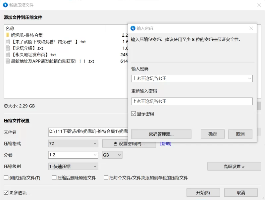
Task: Expand the 分卷 size 1.2 combo box
Action: click(x=95, y=155)
